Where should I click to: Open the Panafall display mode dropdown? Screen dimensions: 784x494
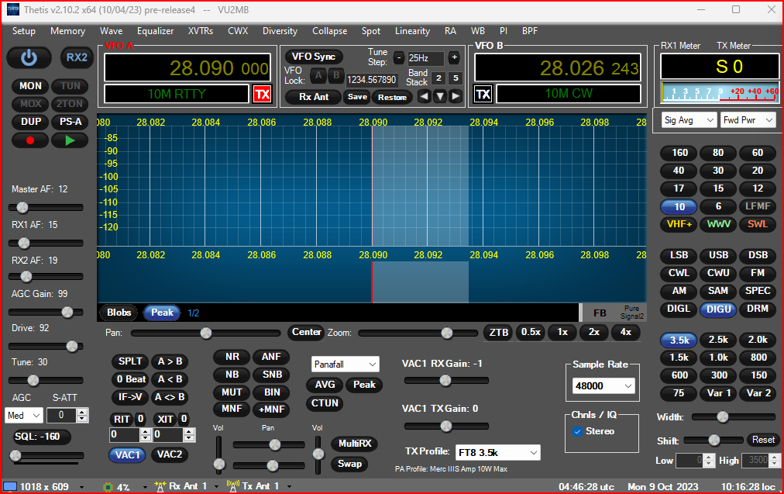click(x=345, y=364)
